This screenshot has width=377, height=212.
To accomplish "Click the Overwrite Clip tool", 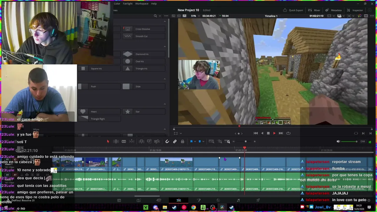I will tap(149, 142).
